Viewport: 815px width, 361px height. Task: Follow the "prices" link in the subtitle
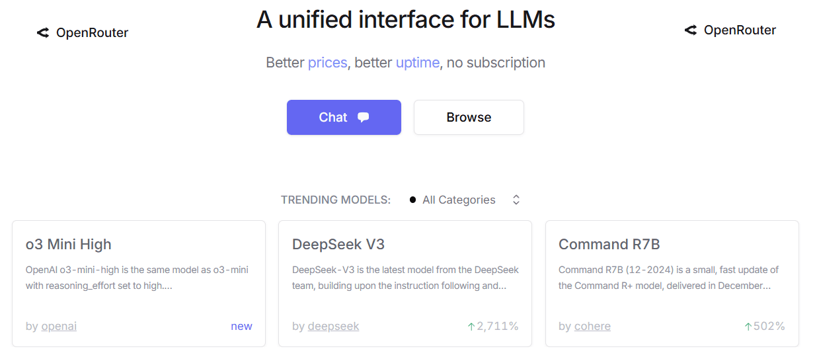point(327,63)
